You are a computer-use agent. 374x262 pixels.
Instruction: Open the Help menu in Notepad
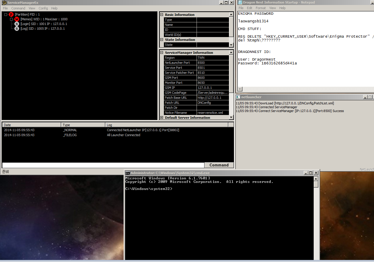282,8
